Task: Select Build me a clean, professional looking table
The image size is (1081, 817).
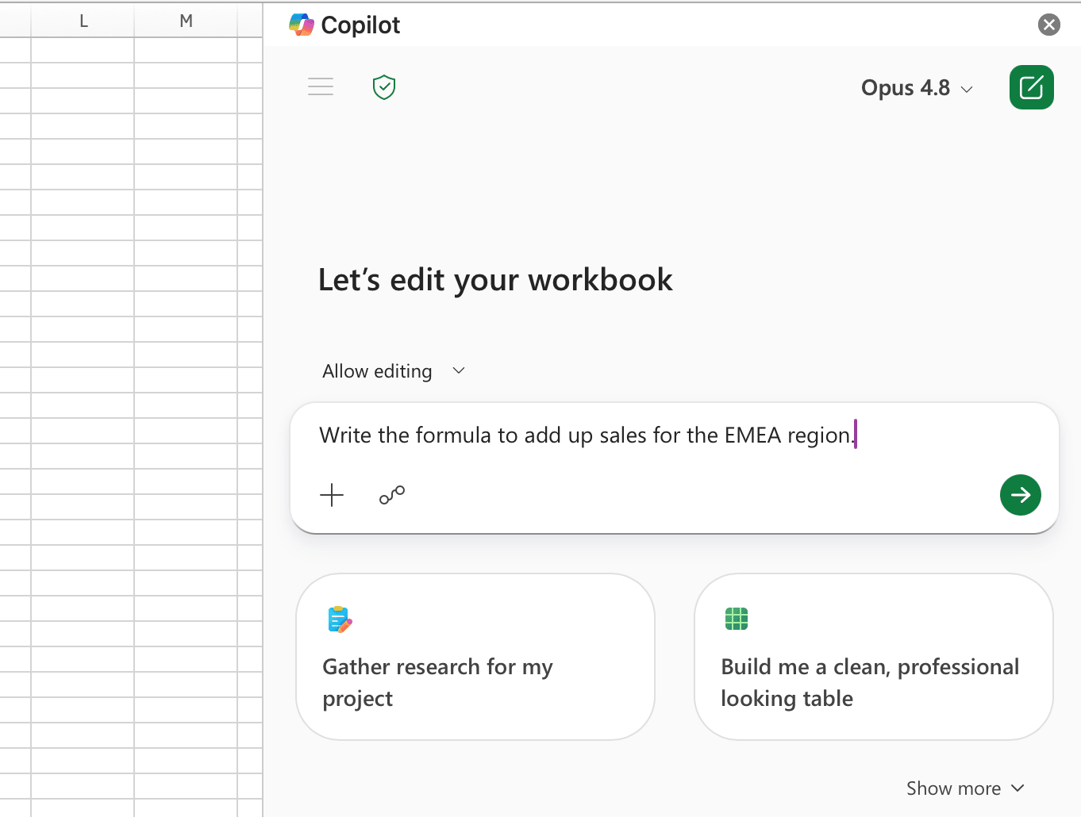Action: tap(873, 657)
